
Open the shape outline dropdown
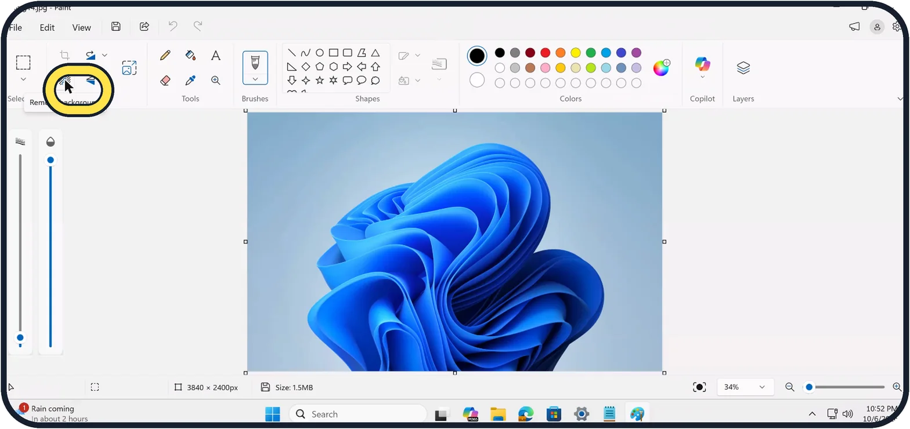click(417, 56)
